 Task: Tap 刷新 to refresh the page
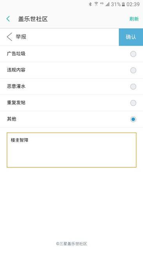click(134, 19)
